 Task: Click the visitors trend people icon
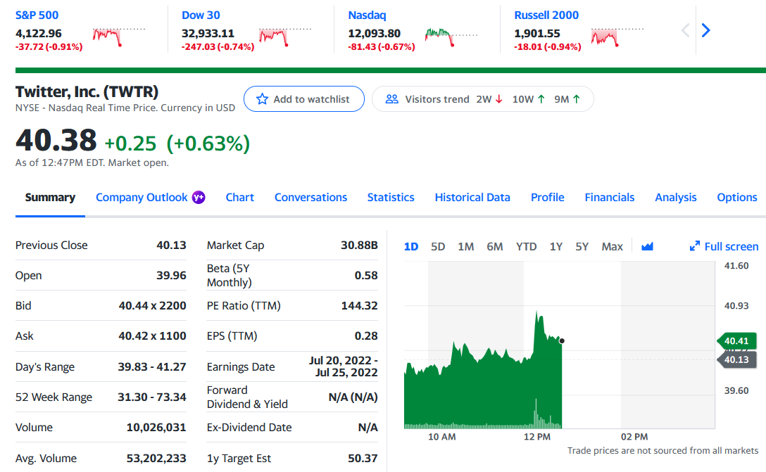(x=391, y=99)
